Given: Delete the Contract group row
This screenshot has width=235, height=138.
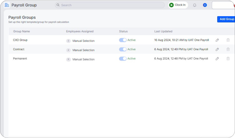Looking at the screenshot, I should coord(228,49).
